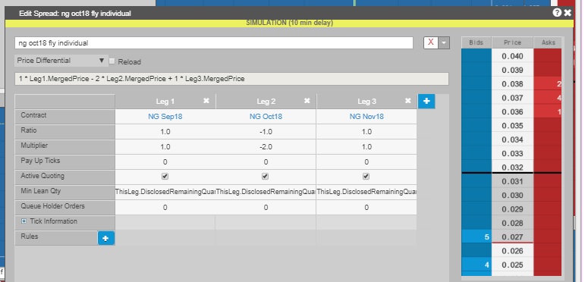Add a rule with the plus button
This screenshot has height=282, width=585.
coord(106,238)
